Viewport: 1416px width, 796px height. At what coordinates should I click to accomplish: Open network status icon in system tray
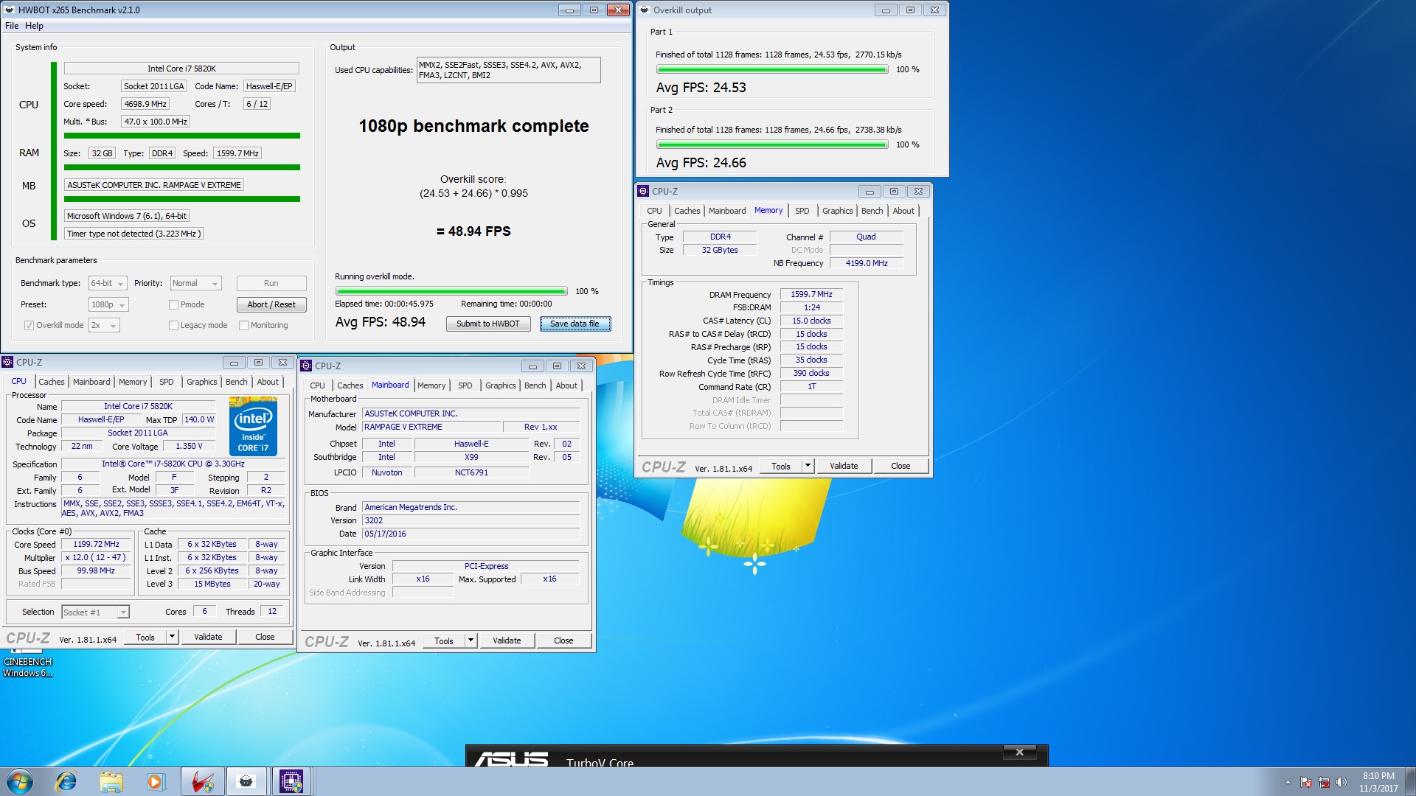coord(1324,782)
